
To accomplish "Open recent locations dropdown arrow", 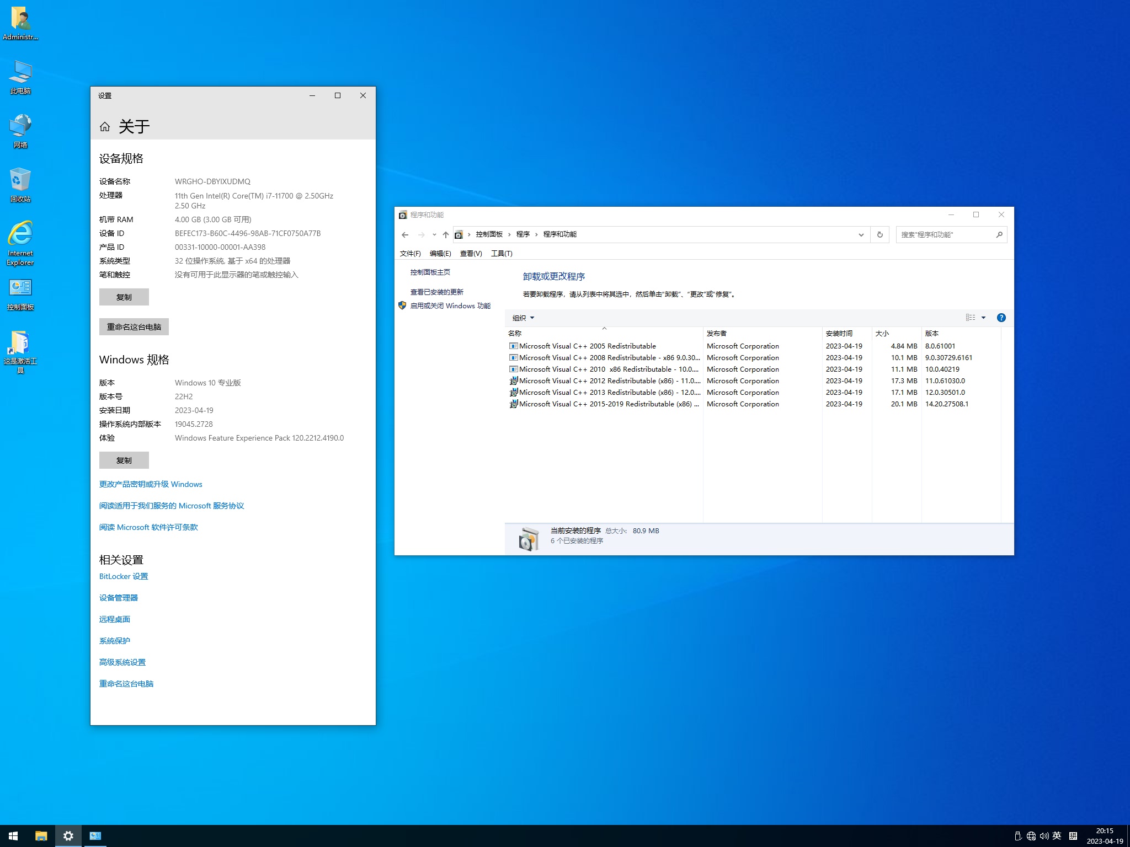I will (434, 234).
